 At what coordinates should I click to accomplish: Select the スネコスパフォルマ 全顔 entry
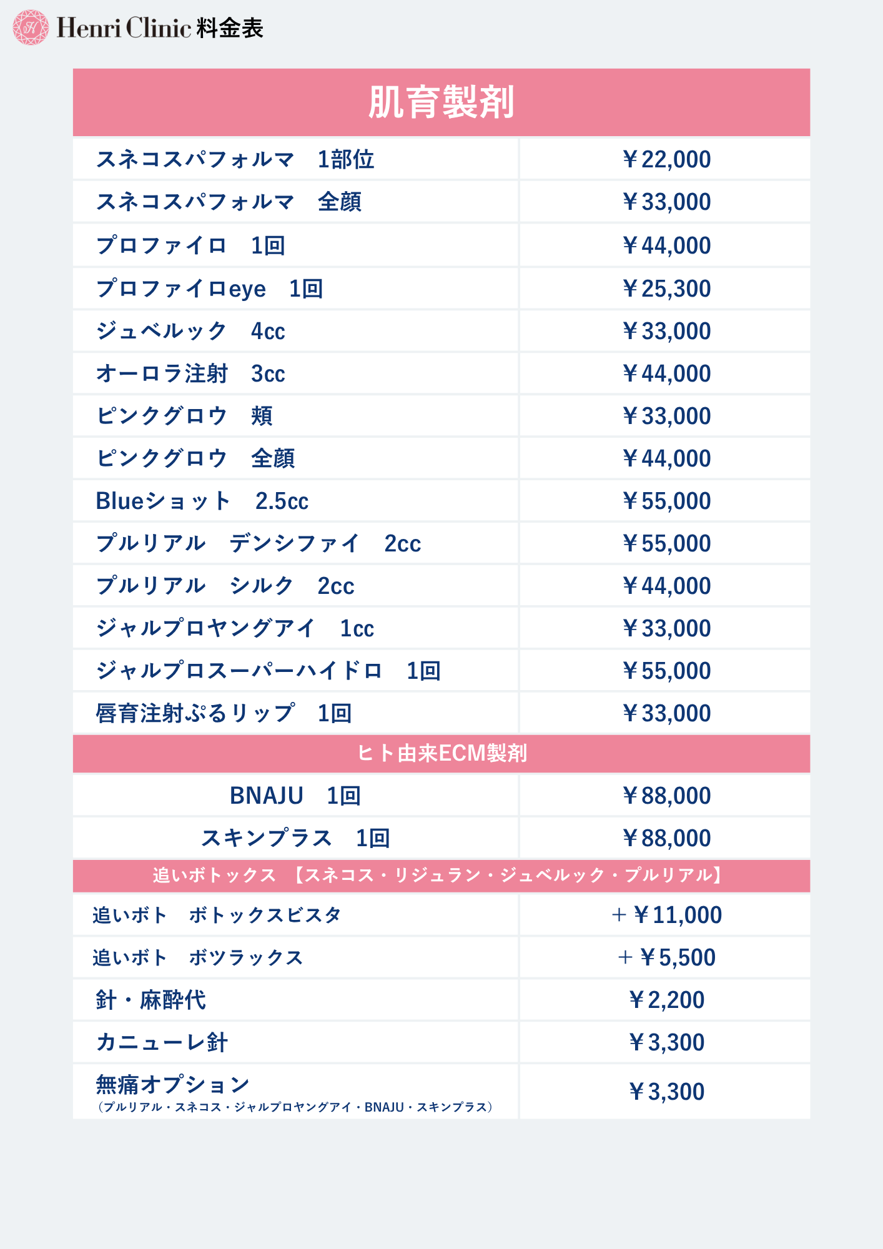click(x=229, y=202)
